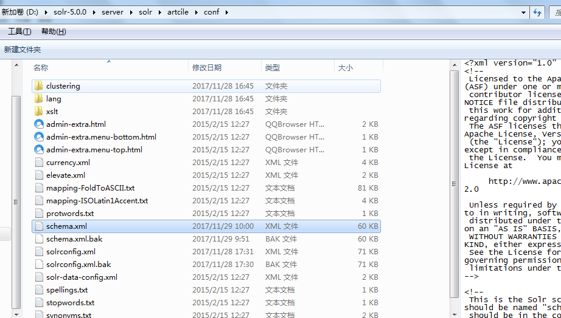This screenshot has height=318, width=561.
Task: Select admin-extra.html file name
Action: (76, 124)
